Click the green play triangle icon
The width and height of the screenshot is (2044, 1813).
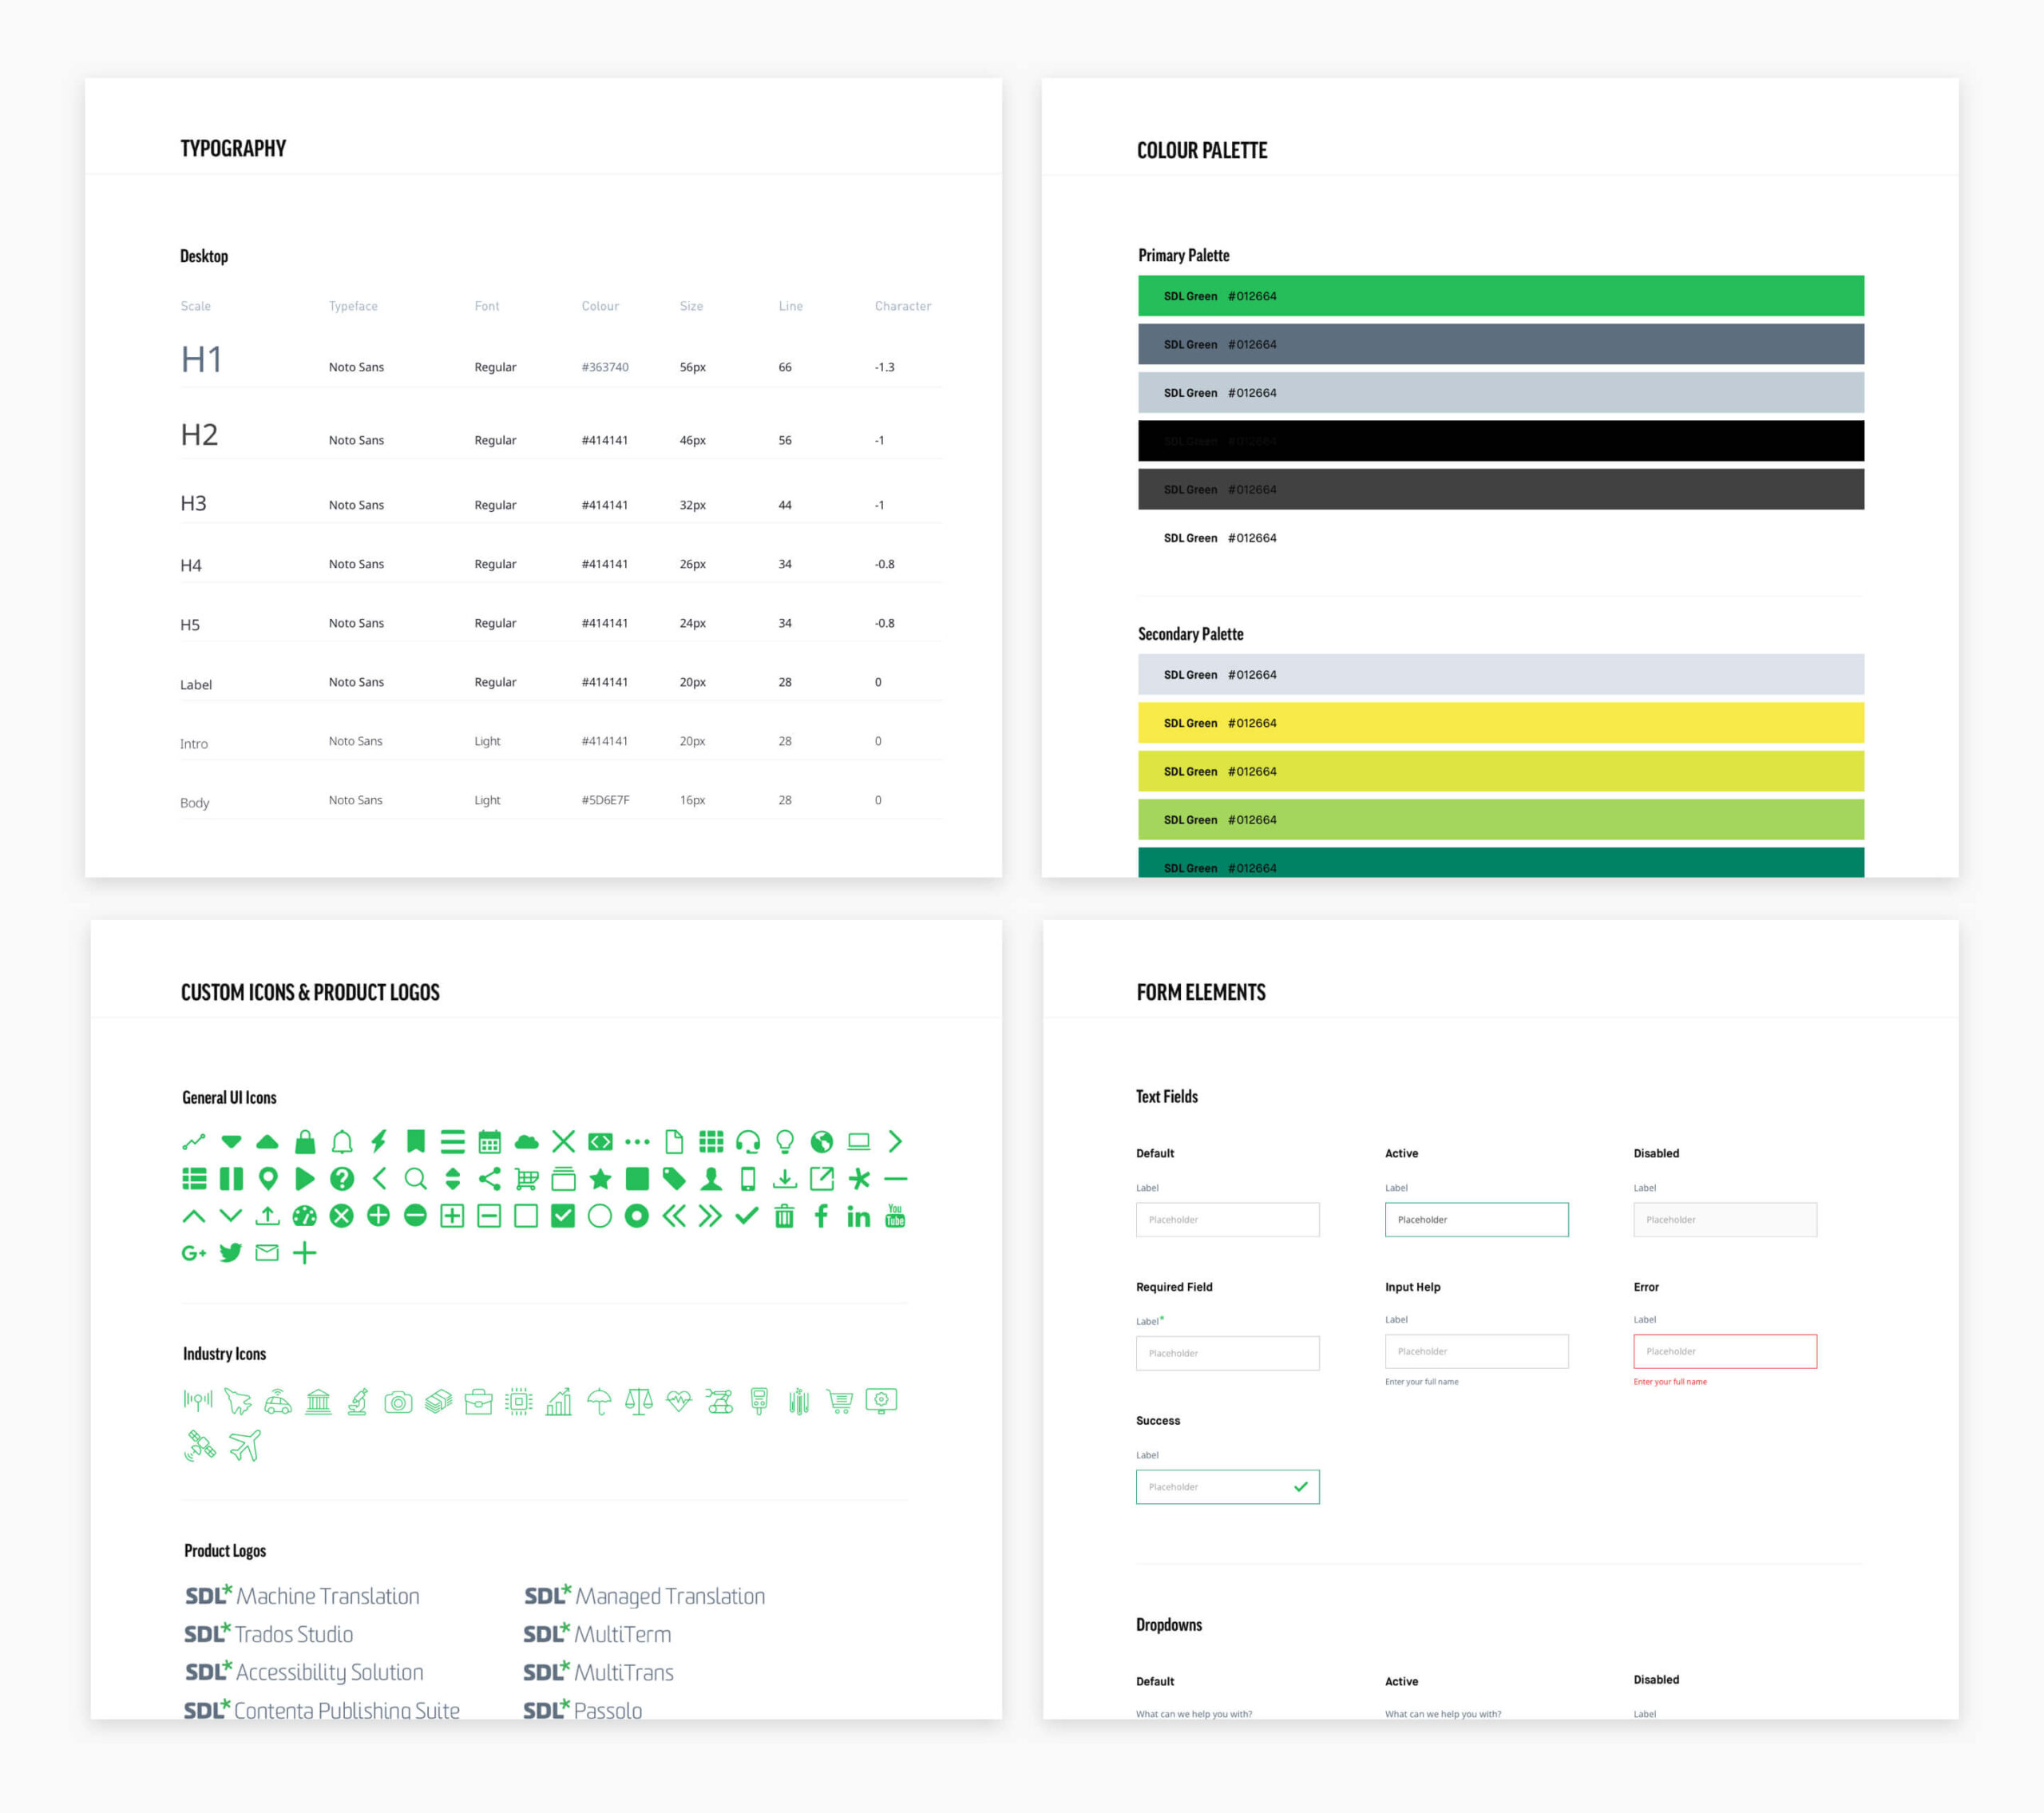coord(305,1179)
